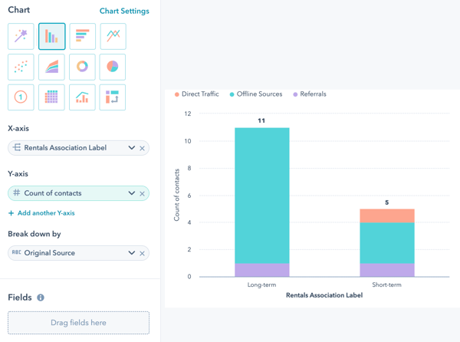Click Short-term bar Referrals purple segment
Screen dimensions: 460x342
387,270
